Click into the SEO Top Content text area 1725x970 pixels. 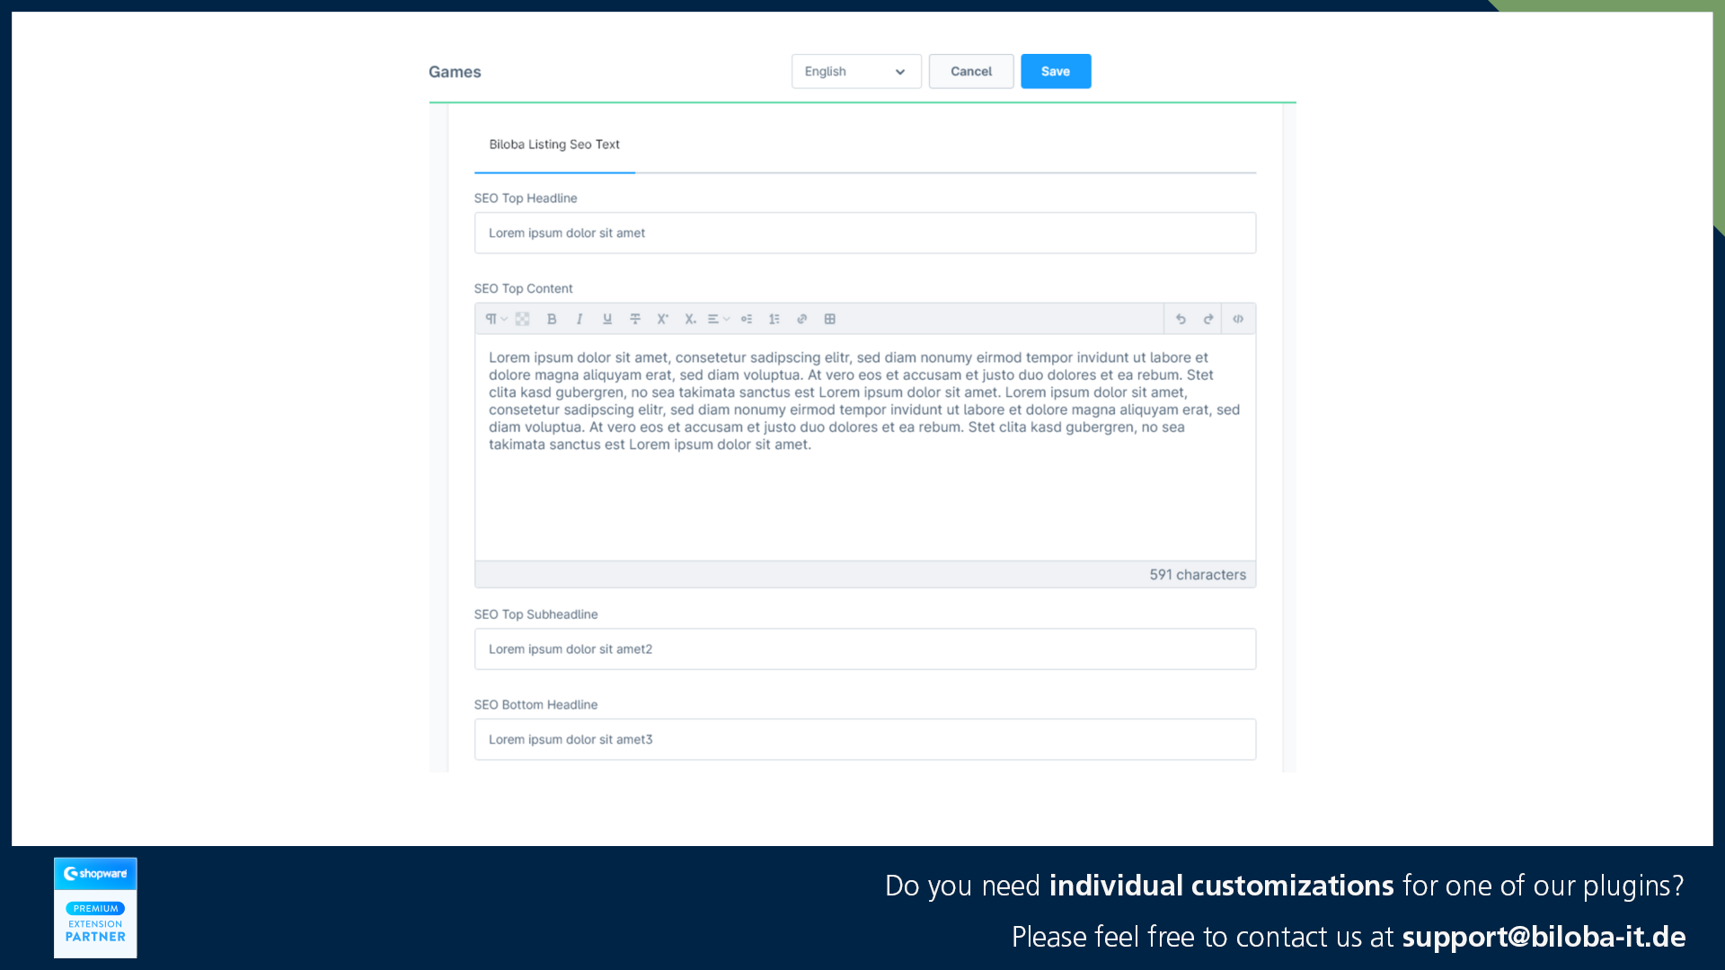point(865,447)
